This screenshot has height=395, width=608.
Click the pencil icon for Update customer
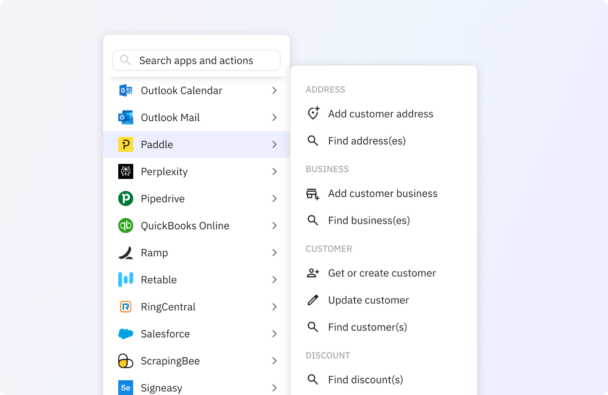[313, 300]
